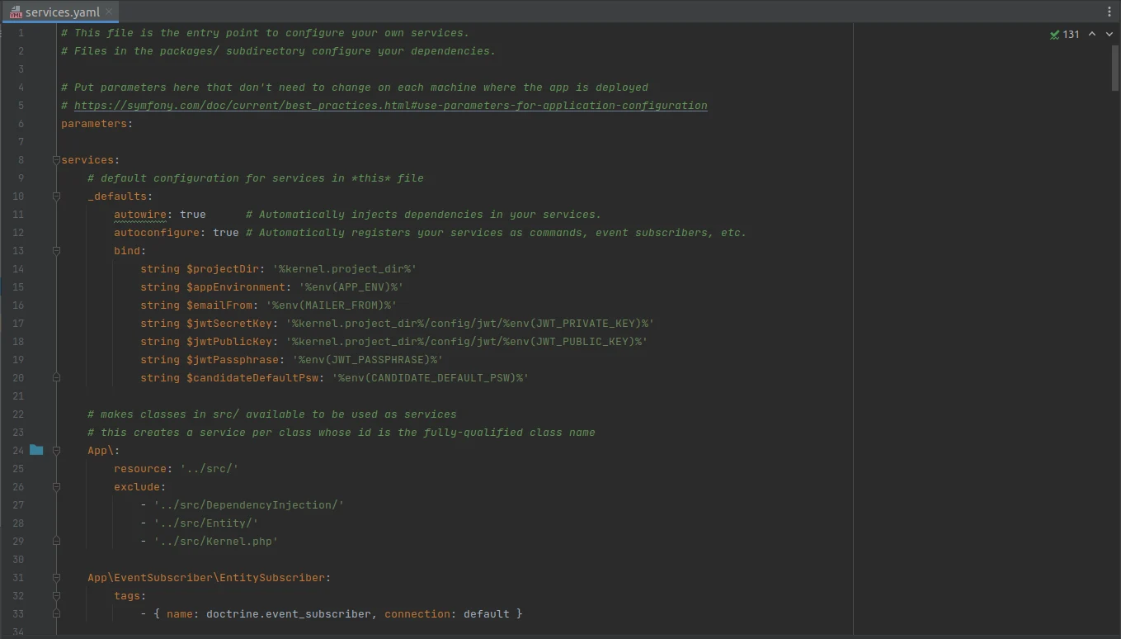Fold the tags block on line 32

56,596
